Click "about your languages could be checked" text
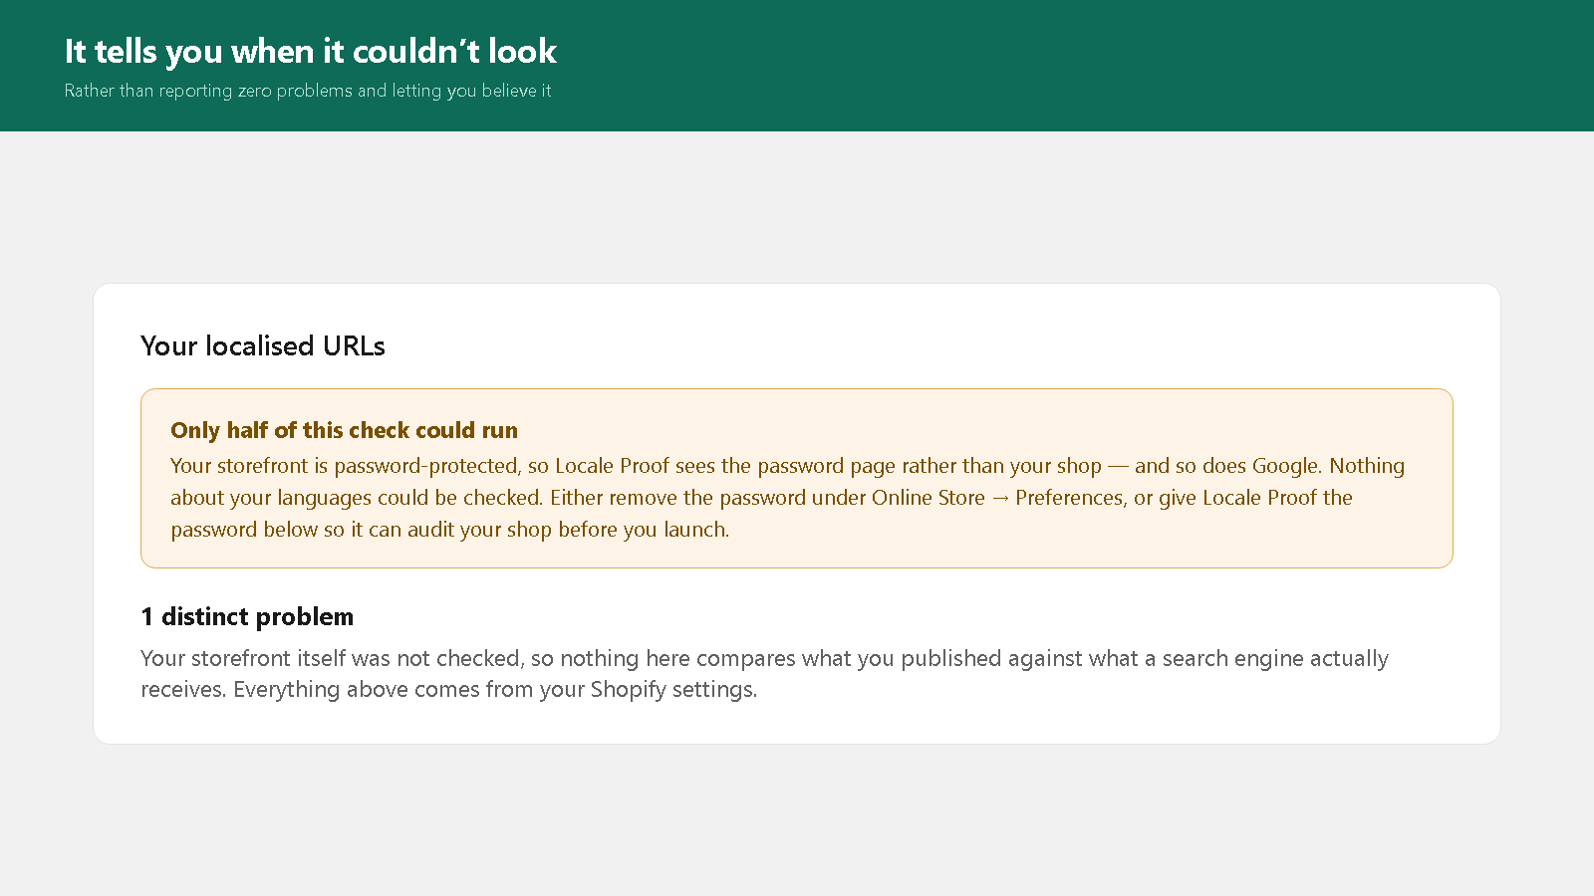The image size is (1594, 896). click(356, 498)
